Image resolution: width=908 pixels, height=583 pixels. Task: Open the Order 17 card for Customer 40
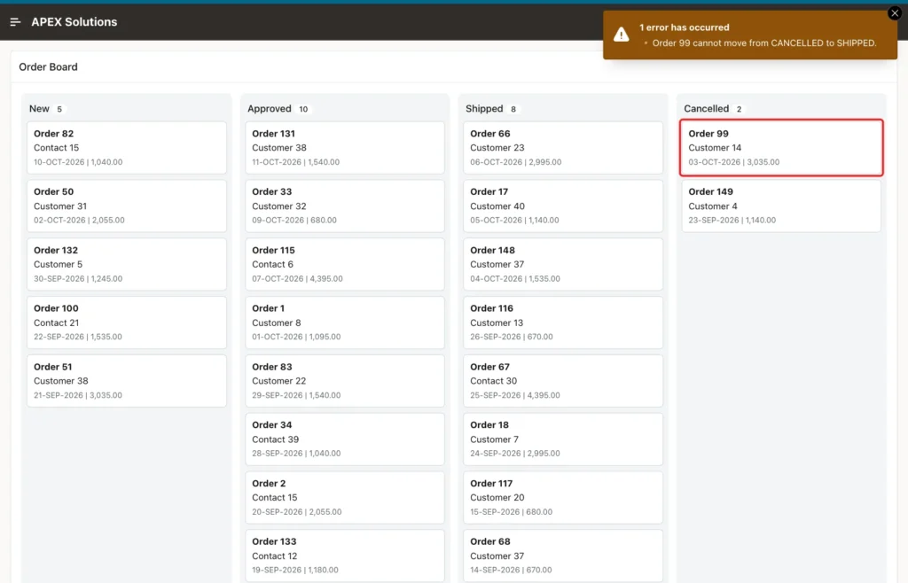point(563,206)
